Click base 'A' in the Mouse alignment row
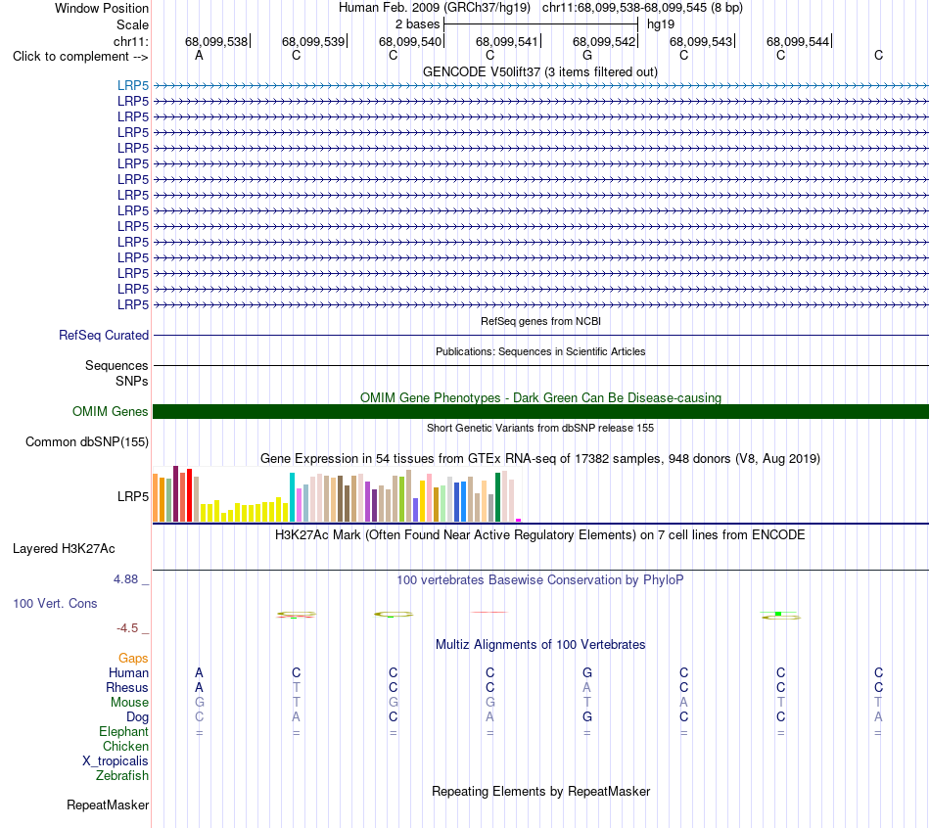This screenshot has height=828, width=930. 684,703
